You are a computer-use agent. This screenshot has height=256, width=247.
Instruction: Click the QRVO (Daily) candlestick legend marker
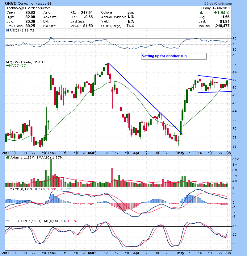point(7,62)
